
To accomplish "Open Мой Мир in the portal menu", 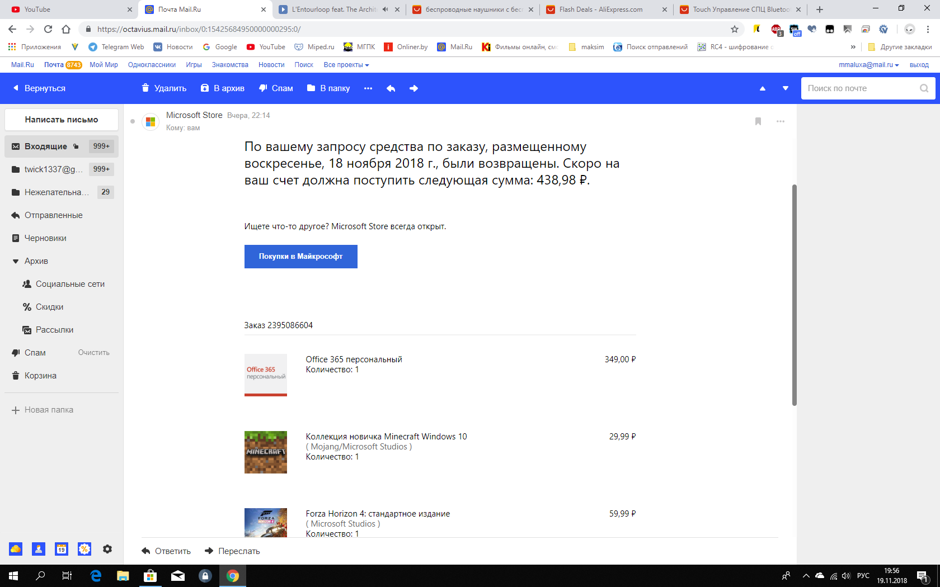I will point(104,65).
